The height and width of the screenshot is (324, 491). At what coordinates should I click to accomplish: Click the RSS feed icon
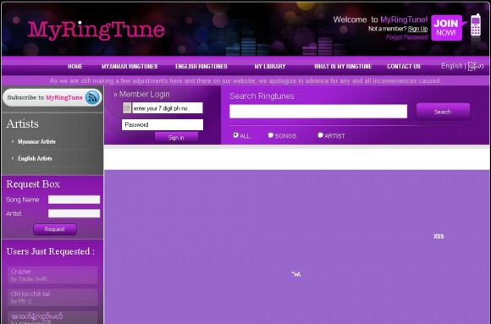[92, 97]
